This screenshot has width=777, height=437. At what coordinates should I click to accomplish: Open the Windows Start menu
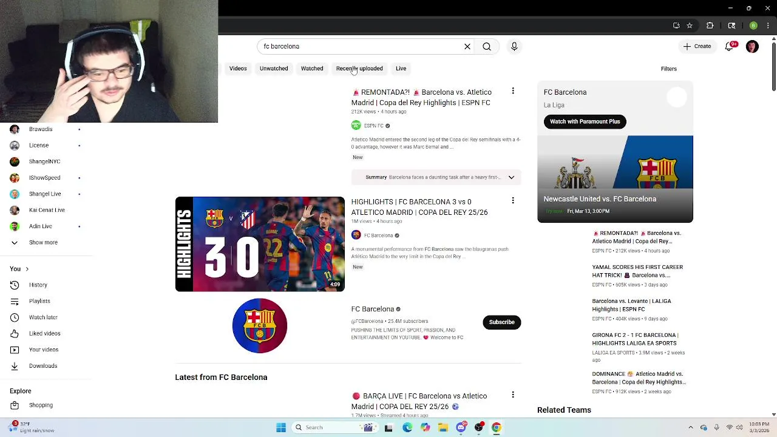pos(281,427)
